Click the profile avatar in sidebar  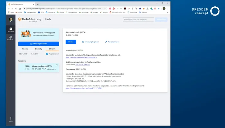11,20
